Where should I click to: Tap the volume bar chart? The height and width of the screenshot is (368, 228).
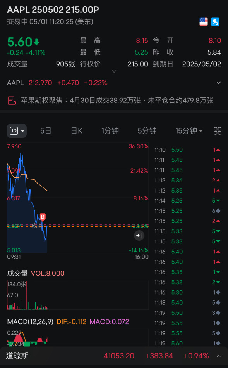click(78, 295)
